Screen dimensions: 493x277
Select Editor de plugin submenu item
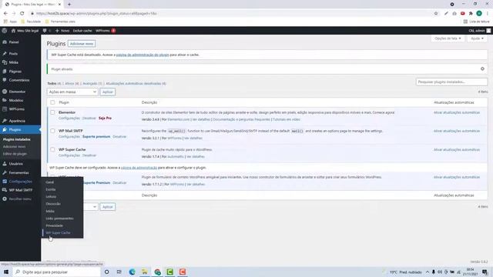[15, 154]
